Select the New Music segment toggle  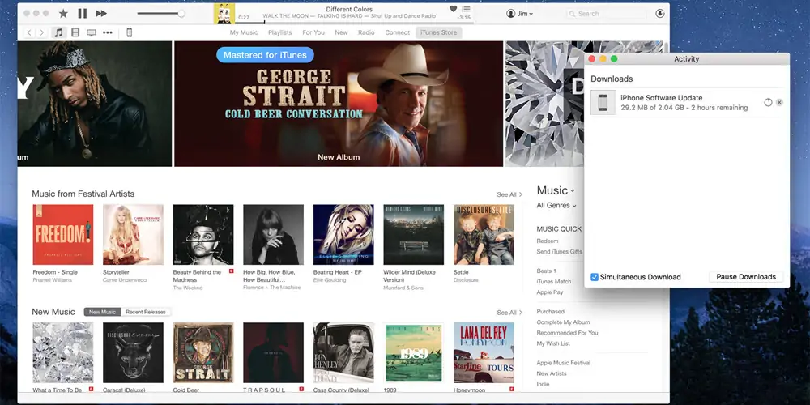[102, 312]
